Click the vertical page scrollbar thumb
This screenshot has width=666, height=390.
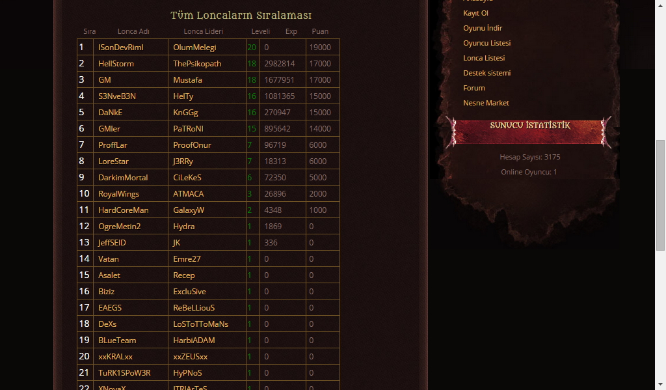tap(661, 195)
